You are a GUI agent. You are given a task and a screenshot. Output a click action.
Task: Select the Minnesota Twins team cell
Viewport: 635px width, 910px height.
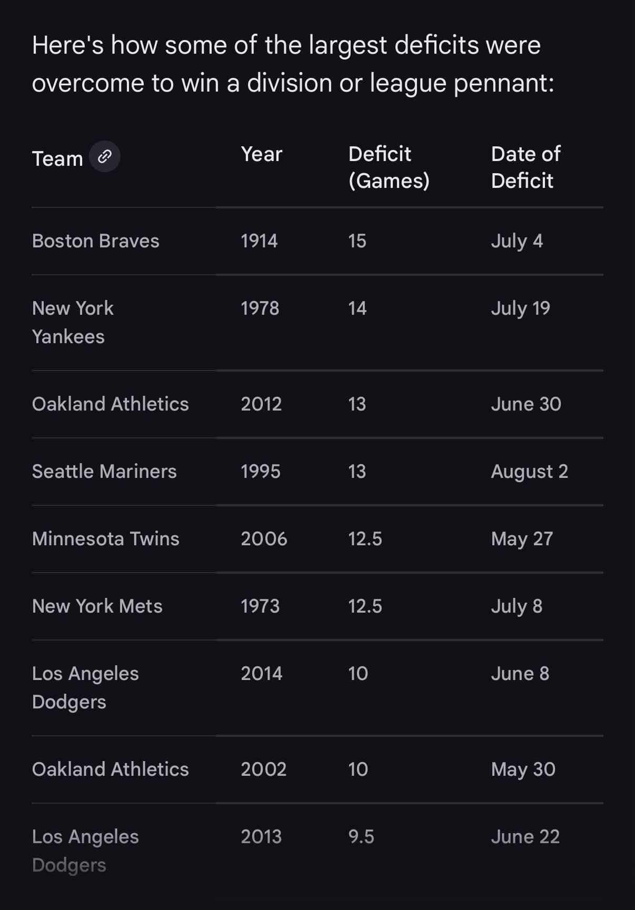pyautogui.click(x=106, y=538)
